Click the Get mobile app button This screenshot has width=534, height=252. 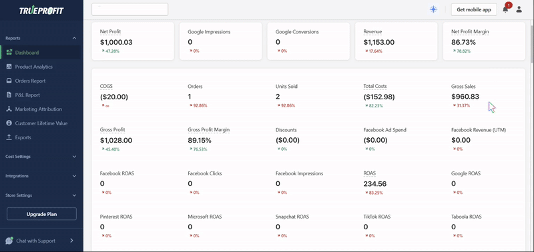pyautogui.click(x=474, y=9)
